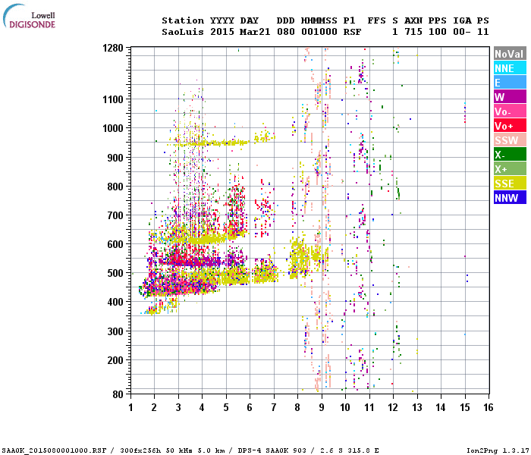Screen dimensions: 531x455
Task: Click the PPS value 100
Action: (438, 32)
